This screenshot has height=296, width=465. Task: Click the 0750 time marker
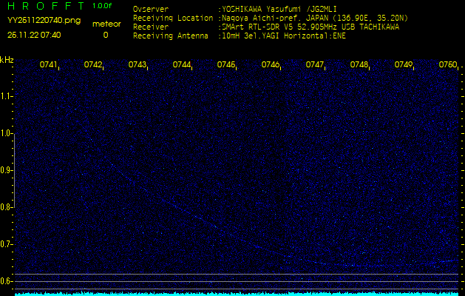tap(447, 65)
